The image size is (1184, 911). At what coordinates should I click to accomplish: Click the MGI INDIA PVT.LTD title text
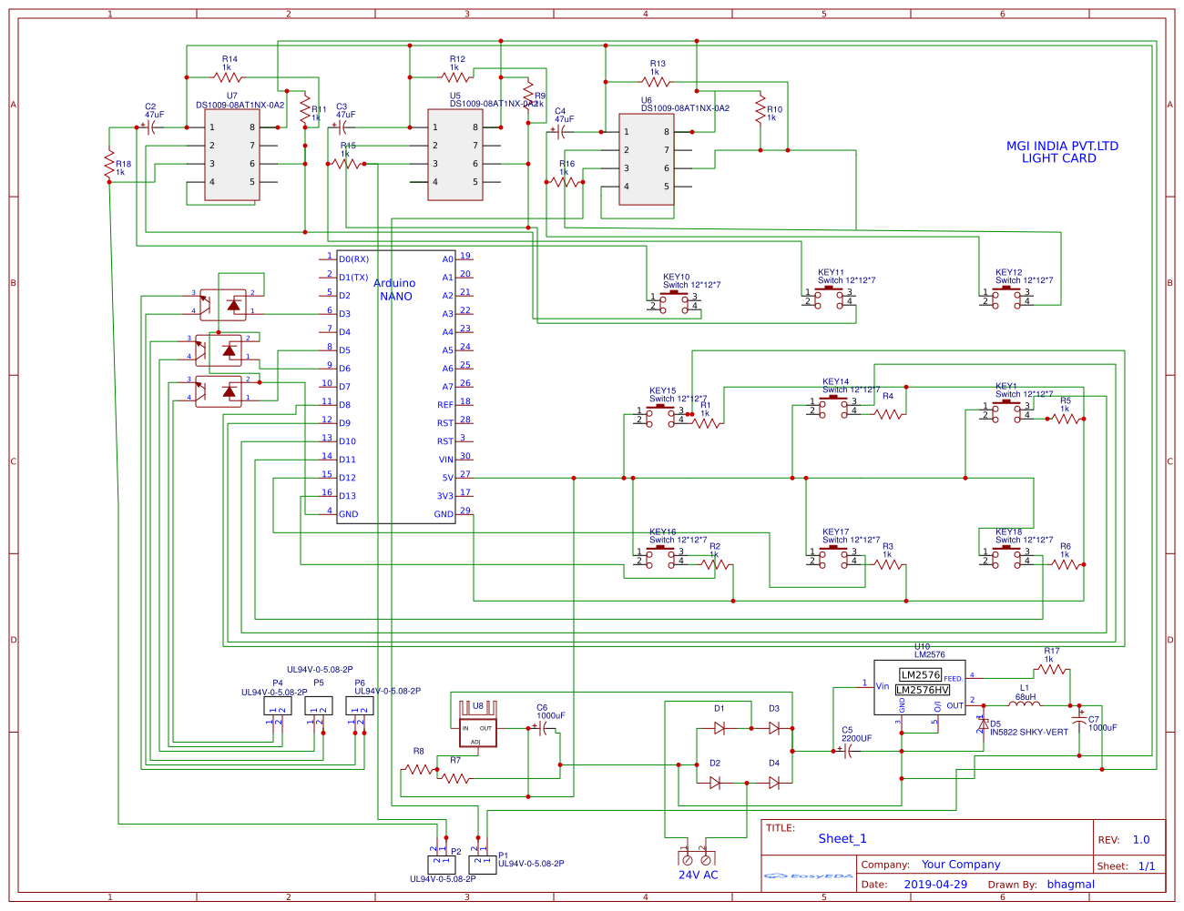pos(1062,146)
